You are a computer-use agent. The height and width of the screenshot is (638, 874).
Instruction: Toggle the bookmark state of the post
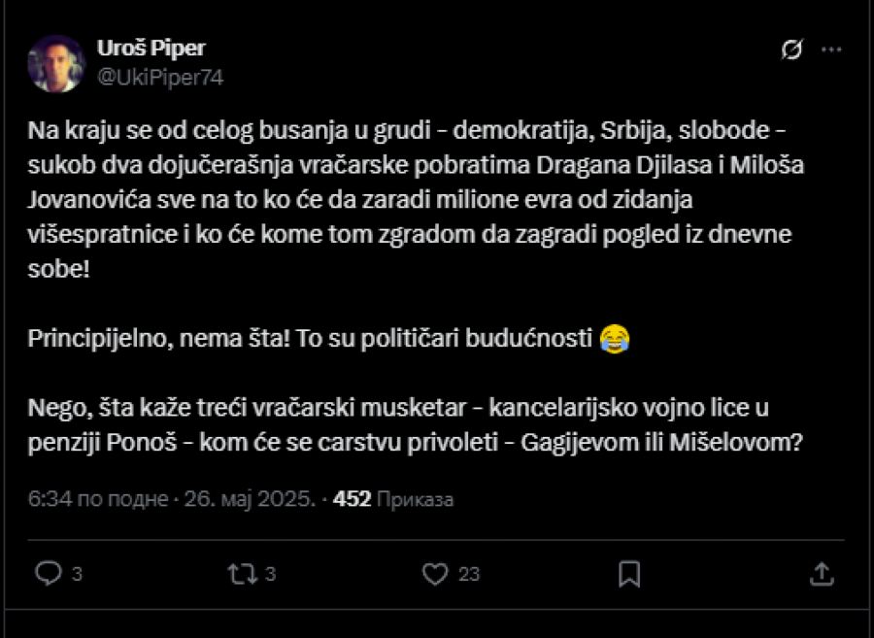630,574
